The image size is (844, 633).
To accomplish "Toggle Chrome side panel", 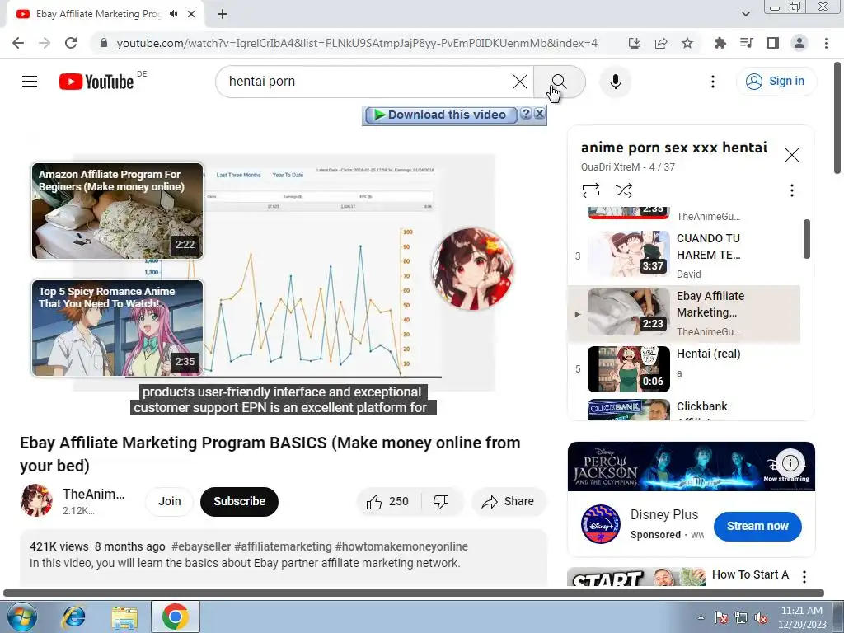I will [x=772, y=43].
